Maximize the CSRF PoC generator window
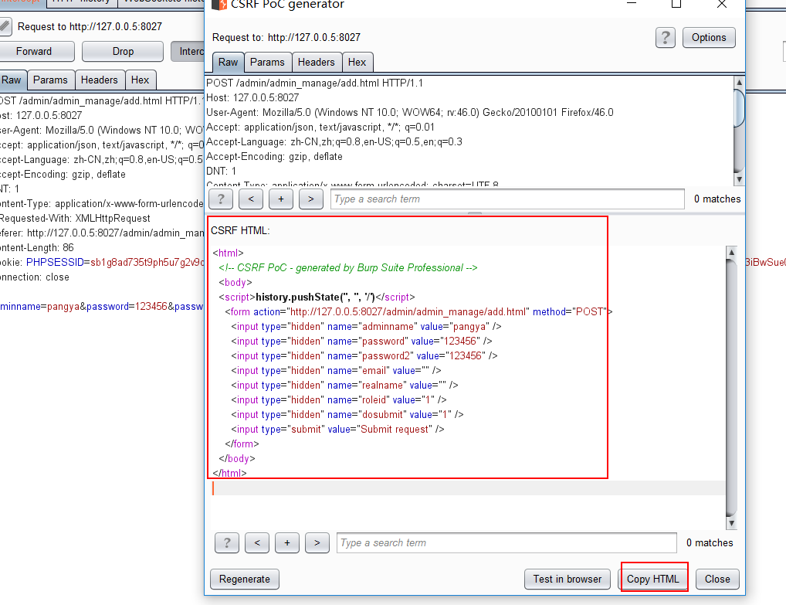The height and width of the screenshot is (605, 786). pos(676,4)
